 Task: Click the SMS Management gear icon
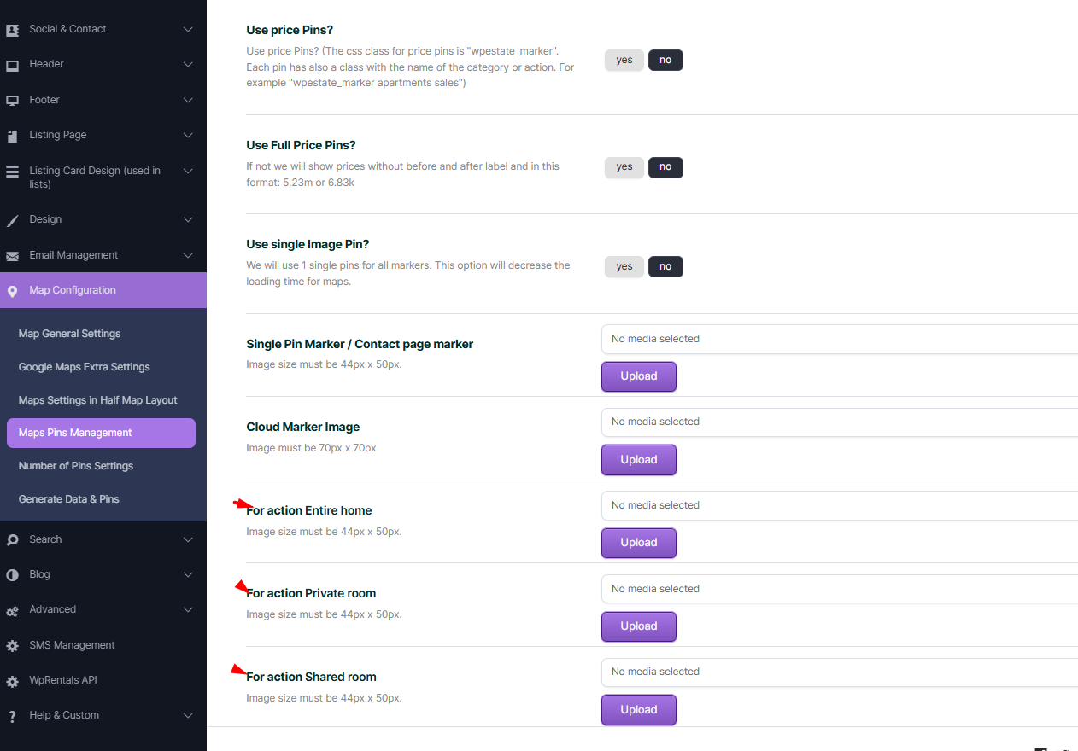point(12,646)
